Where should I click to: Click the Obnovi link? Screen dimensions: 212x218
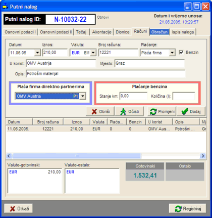(x=103, y=17)
